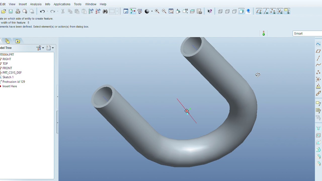Screen dimensions: 322x181
Task: Switch to Wireframe display
Action: pos(220,11)
